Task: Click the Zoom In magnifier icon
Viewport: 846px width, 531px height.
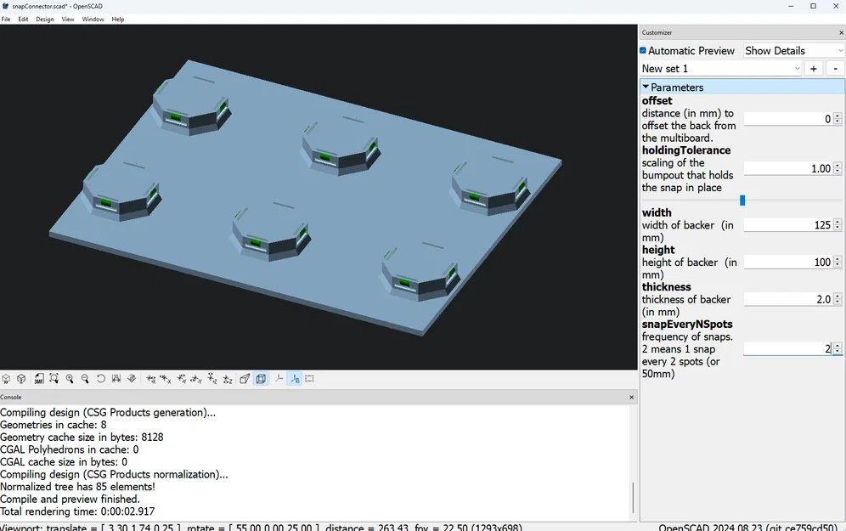Action: click(70, 378)
